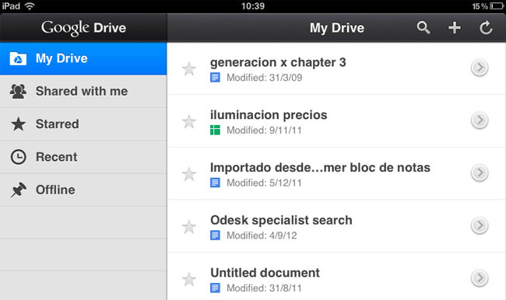Refresh the My Drive file list
Screen dimensions: 506x300
click(485, 28)
